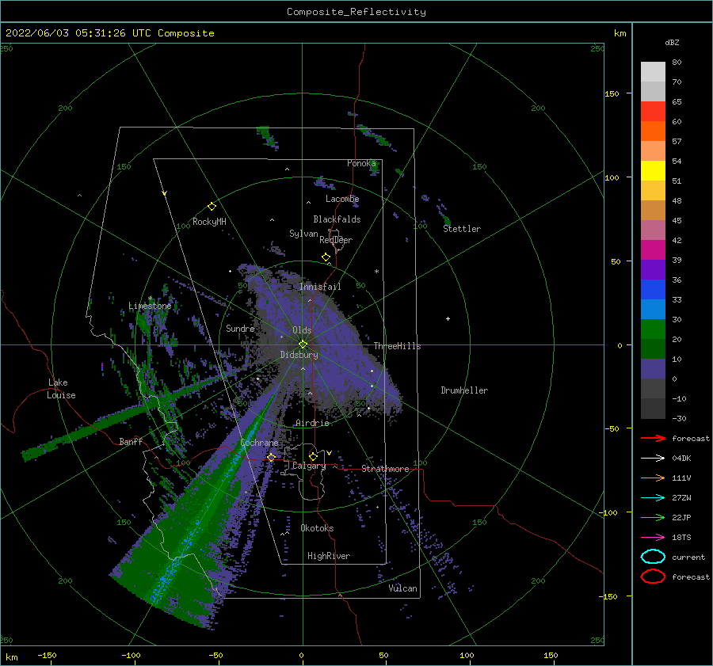The image size is (713, 666).
Task: Click the Stettler label
Action: click(462, 229)
